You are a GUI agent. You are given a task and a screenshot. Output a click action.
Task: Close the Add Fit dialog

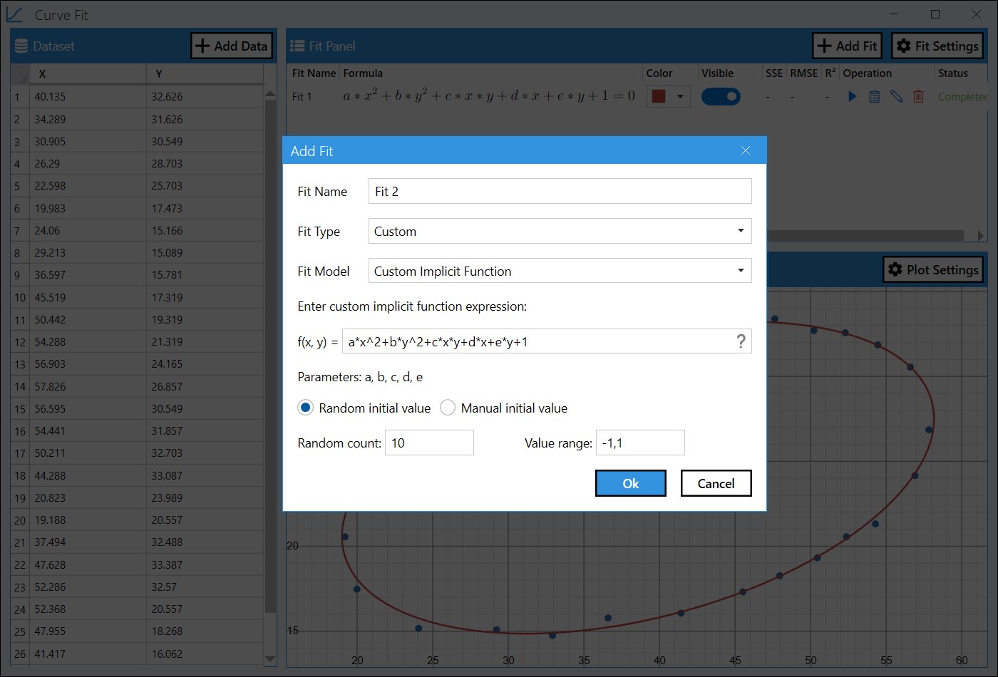[x=746, y=150]
